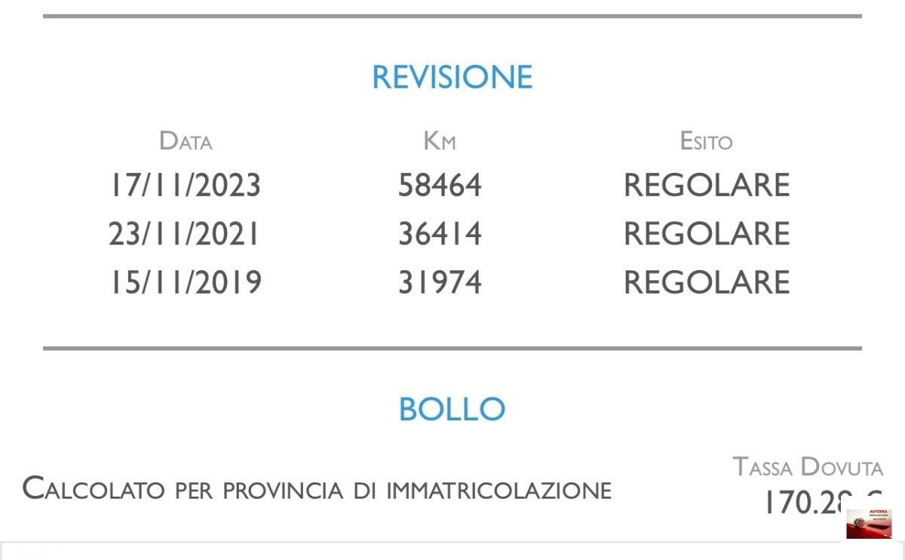
Task: Click the grey divider line above REVISIONE
Action: 452,16
